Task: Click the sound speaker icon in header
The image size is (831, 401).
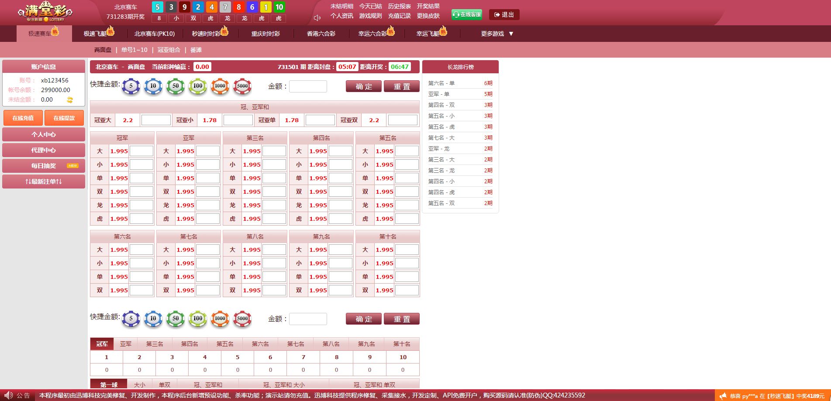Action: pyautogui.click(x=317, y=18)
